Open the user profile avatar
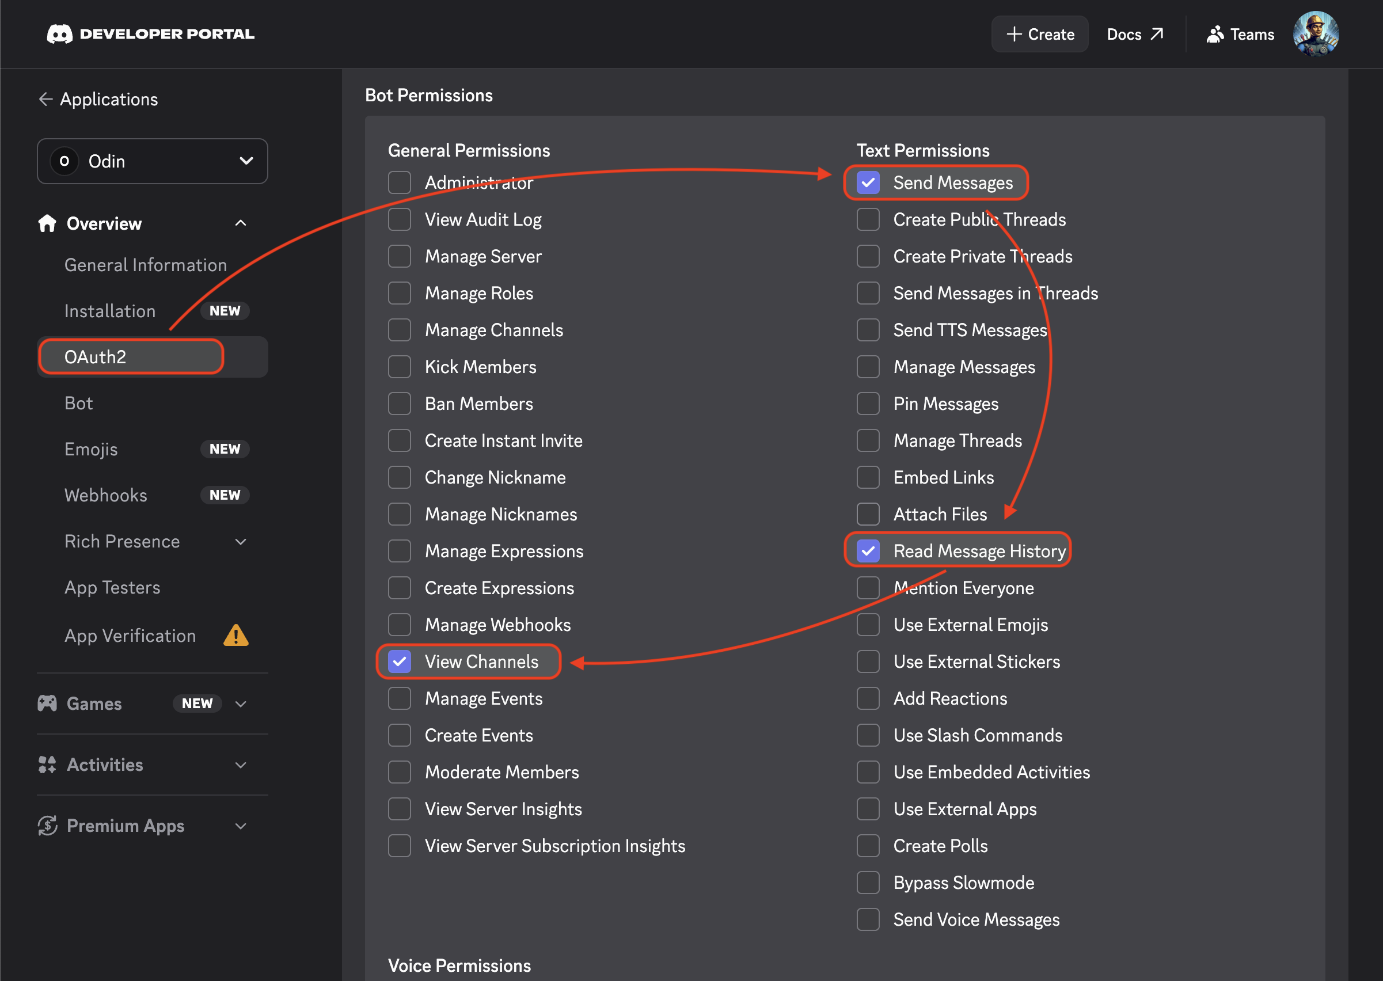The image size is (1383, 981). [1315, 34]
